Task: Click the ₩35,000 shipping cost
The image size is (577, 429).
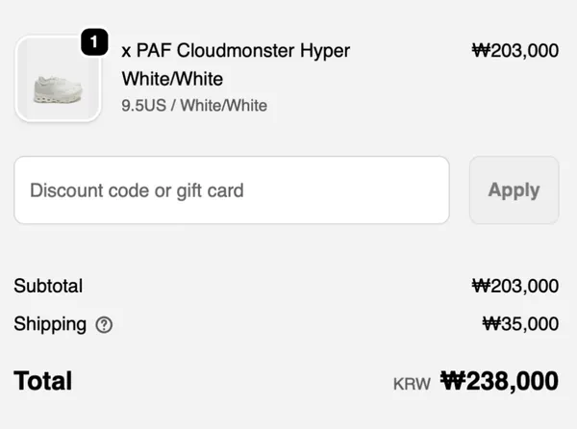Action: (x=520, y=324)
